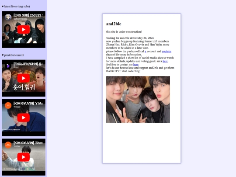Open the [KIM GYUVIN] 'Y Ma title link
The image size is (236, 177).
tap(28, 104)
